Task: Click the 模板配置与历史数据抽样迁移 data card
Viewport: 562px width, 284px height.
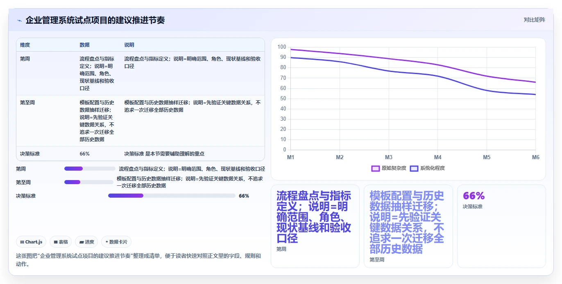Action: coord(408,226)
